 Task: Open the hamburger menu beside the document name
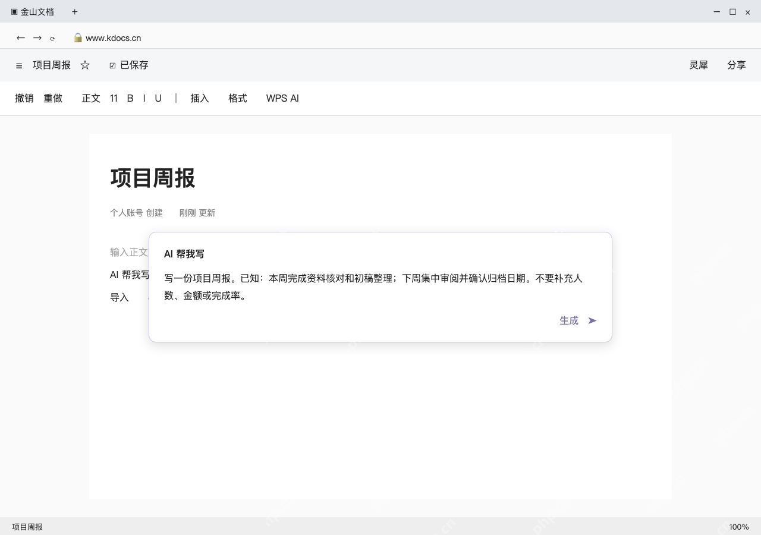19,65
